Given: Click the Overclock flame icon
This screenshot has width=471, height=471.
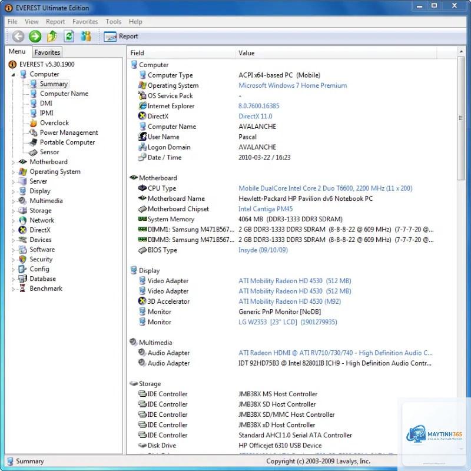Looking at the screenshot, I should [34, 123].
